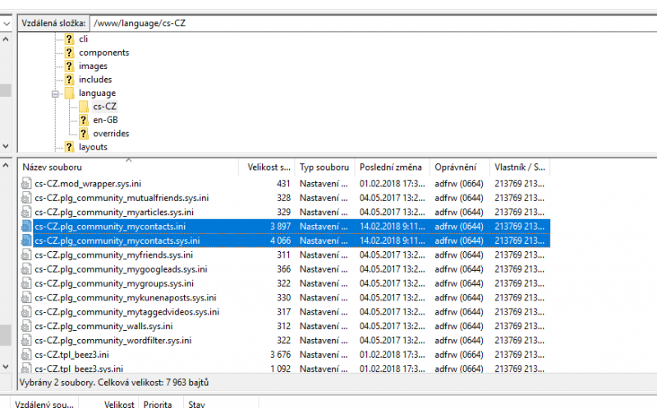This screenshot has height=408, width=657.
Task: Click the Vzdálený sou... queue column header
Action: pos(44,404)
